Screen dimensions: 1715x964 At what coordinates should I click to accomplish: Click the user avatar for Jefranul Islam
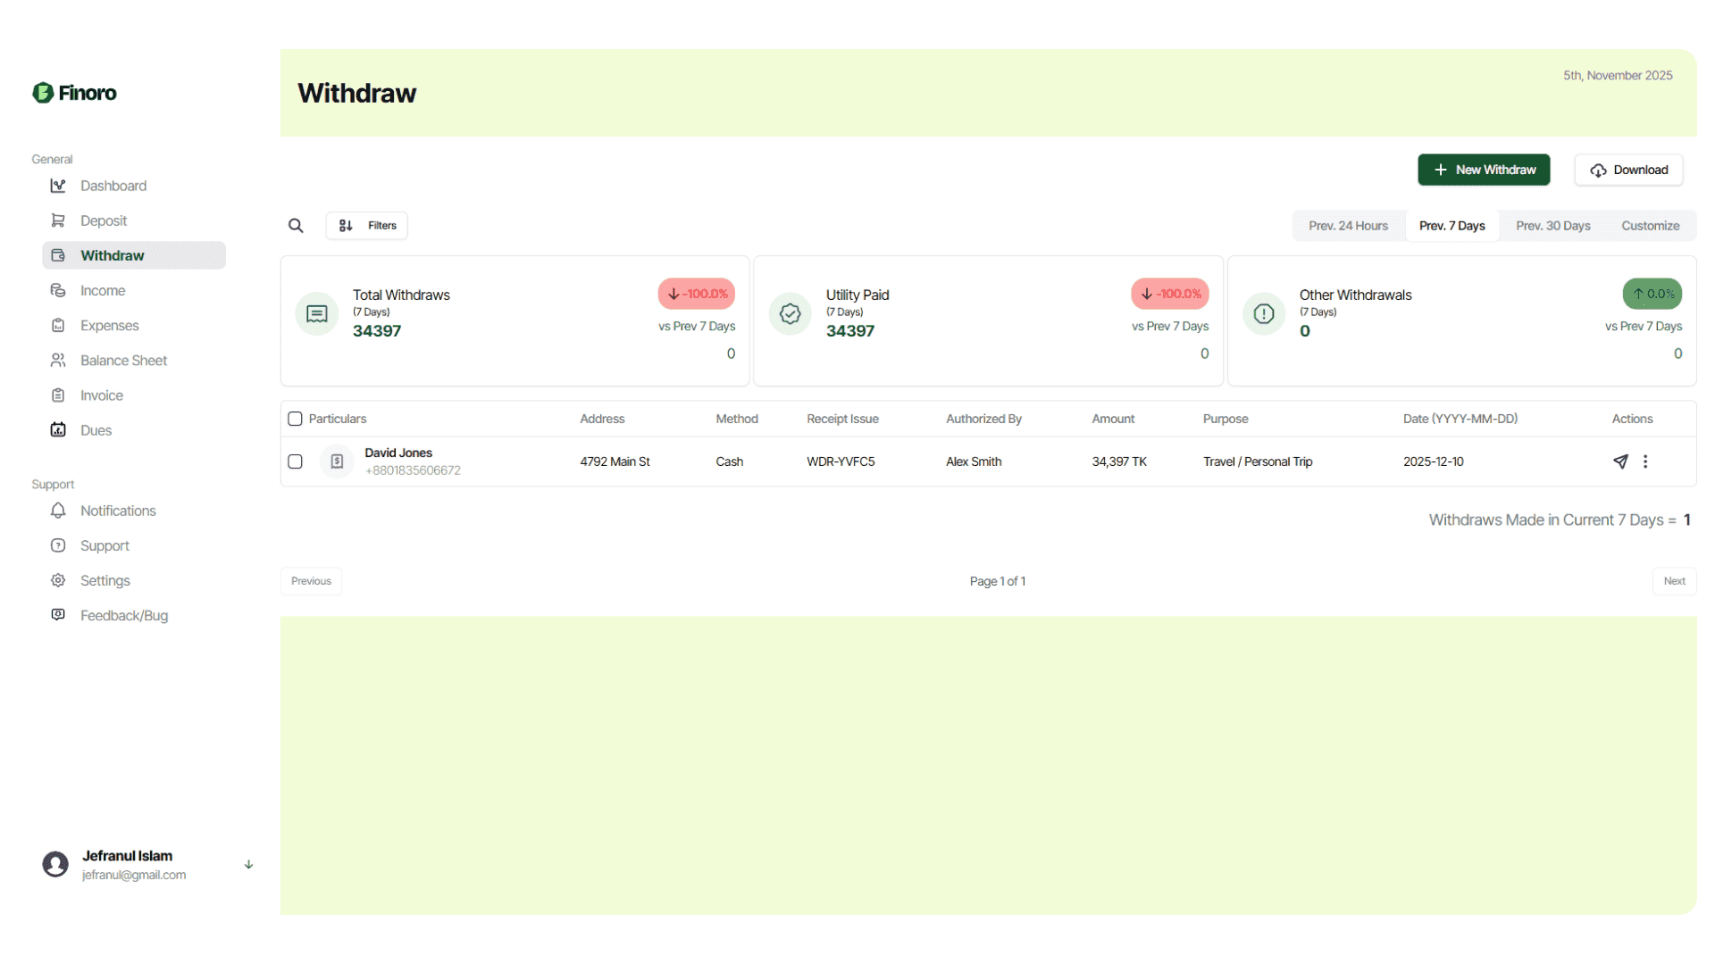coord(55,864)
